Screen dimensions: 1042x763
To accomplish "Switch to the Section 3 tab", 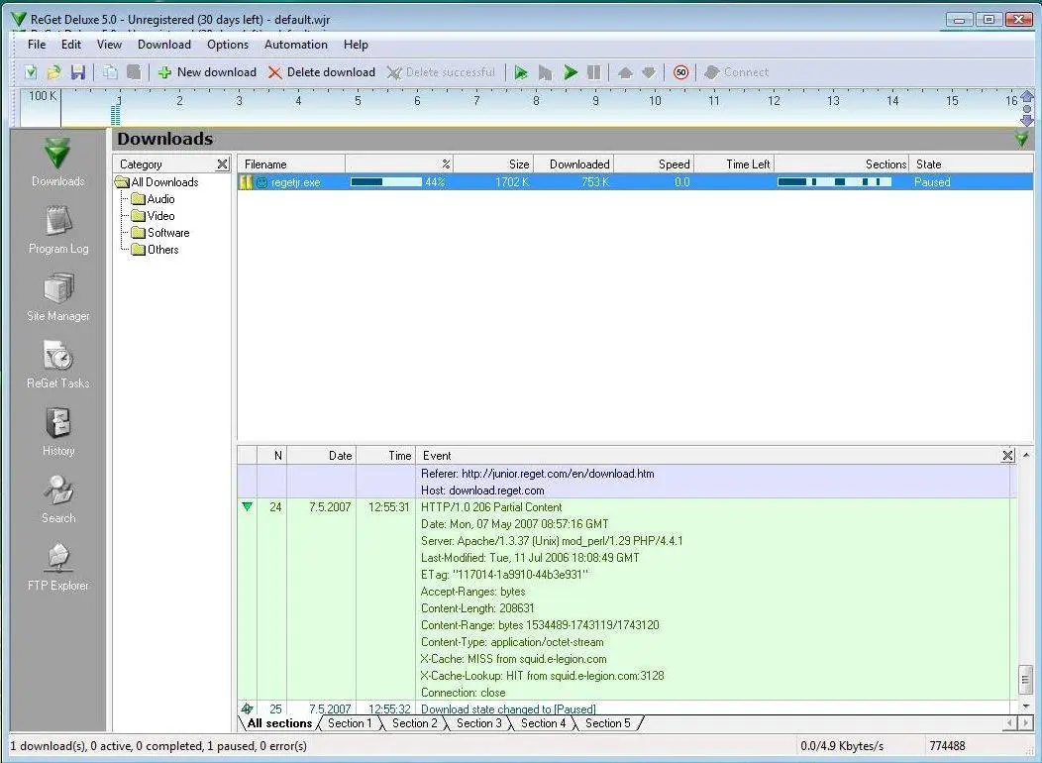I will pyautogui.click(x=478, y=723).
